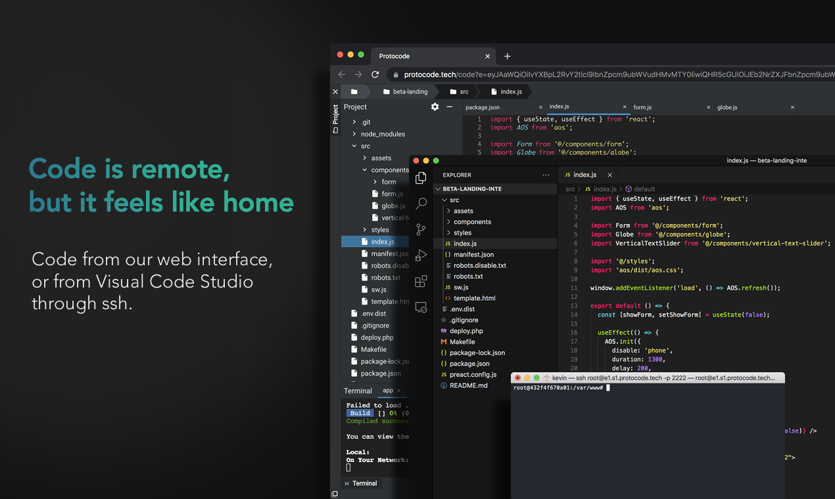Switch to the form.js editor tab
Viewport: 835px width, 499px height.
coord(642,107)
